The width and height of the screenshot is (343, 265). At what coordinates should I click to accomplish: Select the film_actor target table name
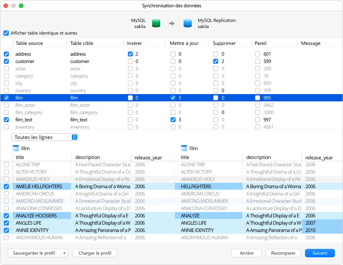pos(80,105)
